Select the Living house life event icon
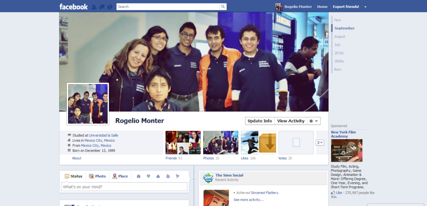The image size is (427, 206). coord(158,176)
